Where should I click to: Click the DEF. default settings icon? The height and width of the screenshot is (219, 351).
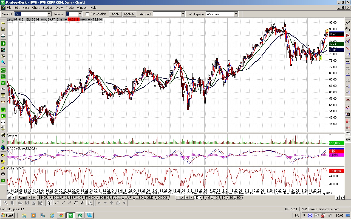(348, 100)
